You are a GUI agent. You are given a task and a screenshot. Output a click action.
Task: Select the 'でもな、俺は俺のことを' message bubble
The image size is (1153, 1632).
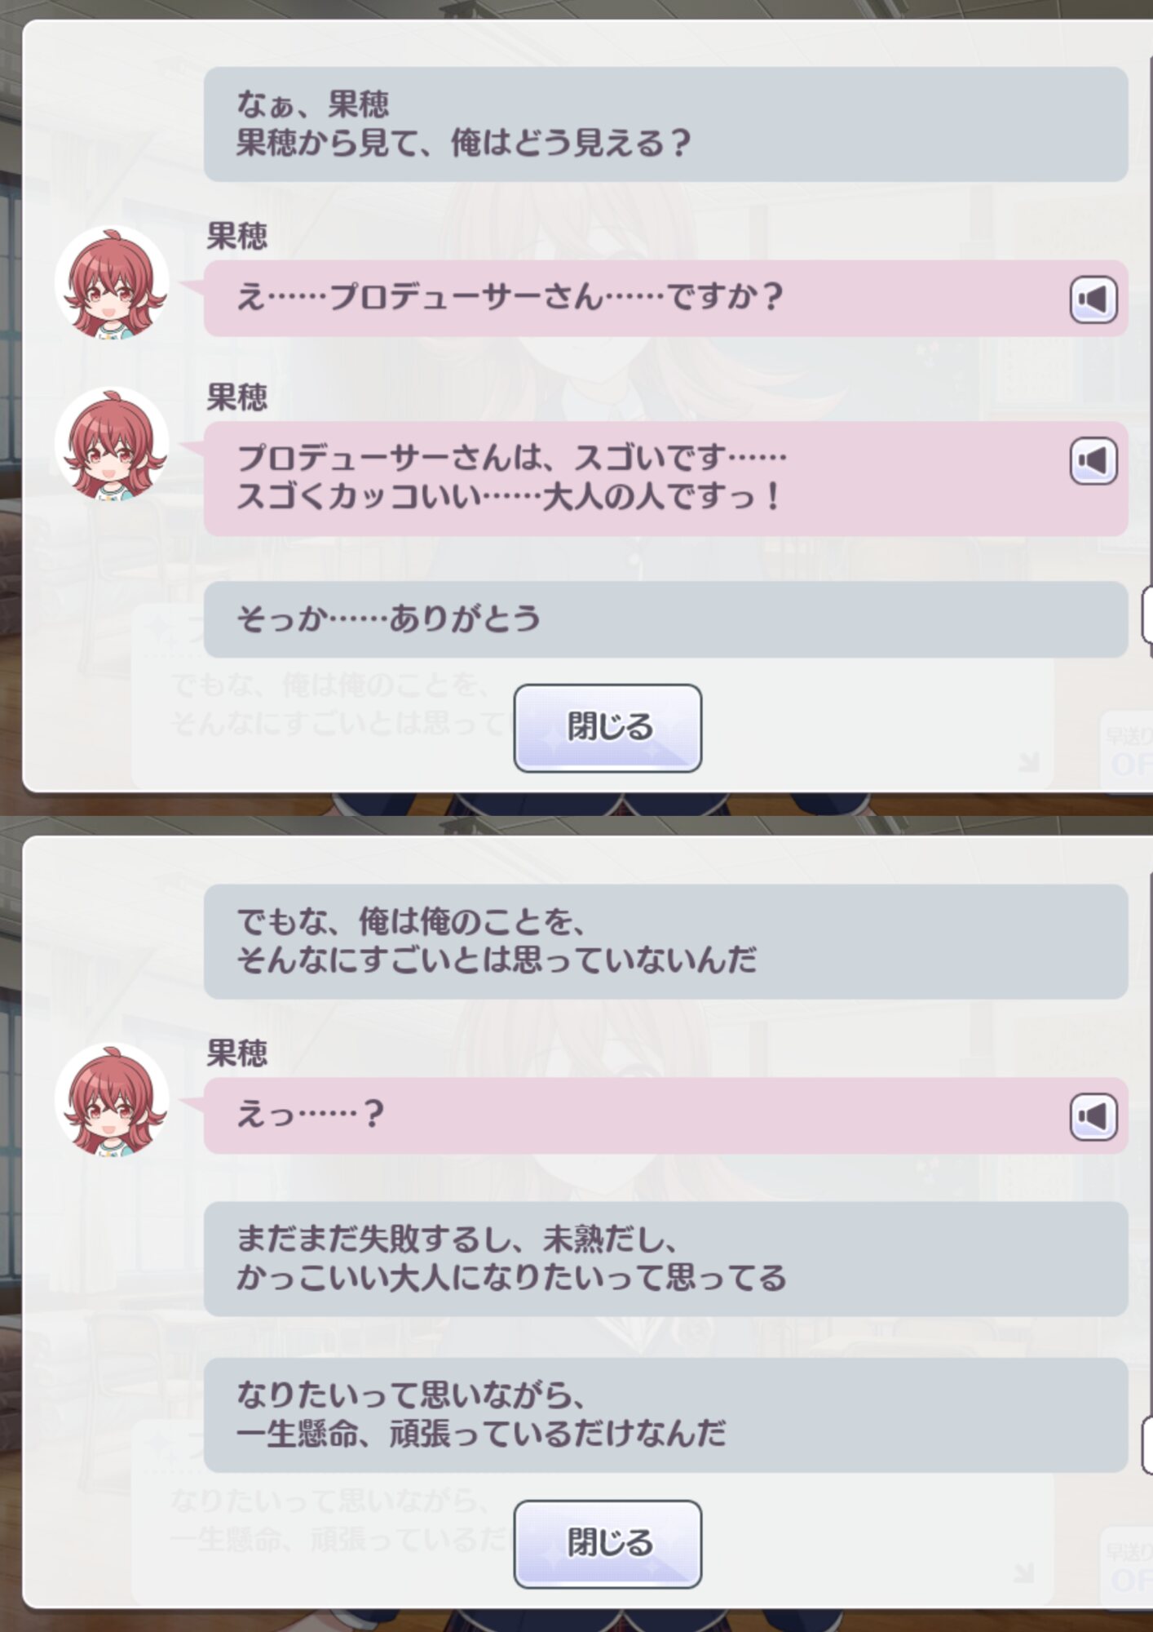[x=665, y=941]
